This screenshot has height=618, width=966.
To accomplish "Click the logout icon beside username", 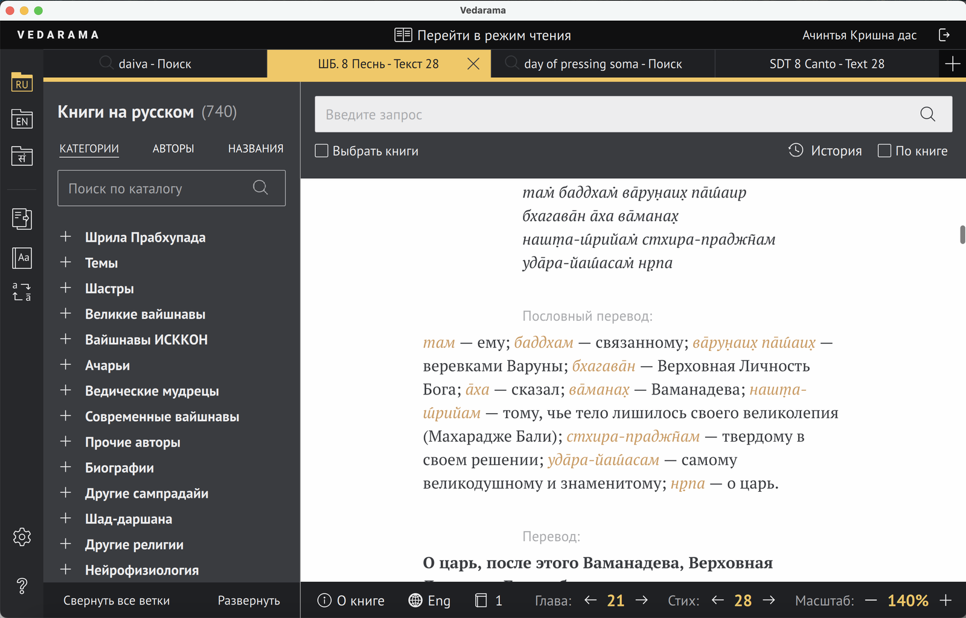I will coord(944,35).
